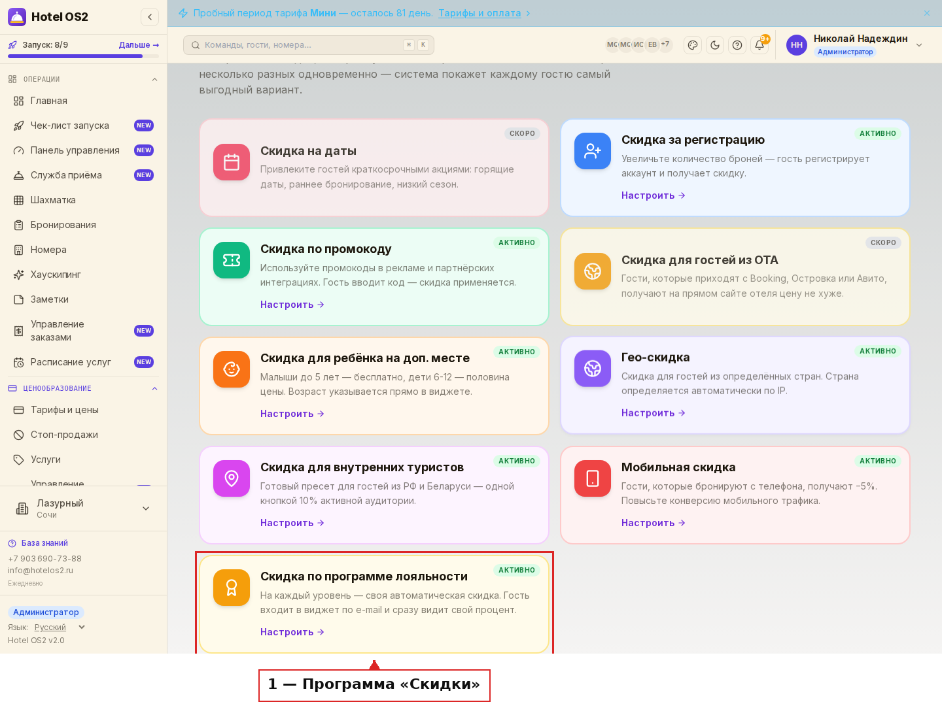Click Настроить for Скидка по промокоду
This screenshot has height=717, width=942.
tap(292, 305)
